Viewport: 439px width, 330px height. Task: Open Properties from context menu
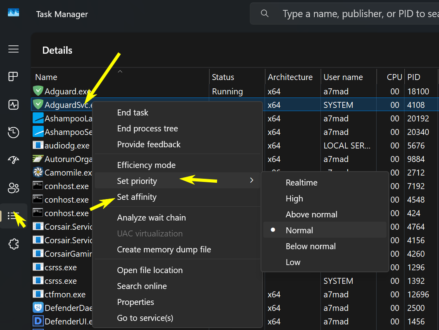(177, 302)
